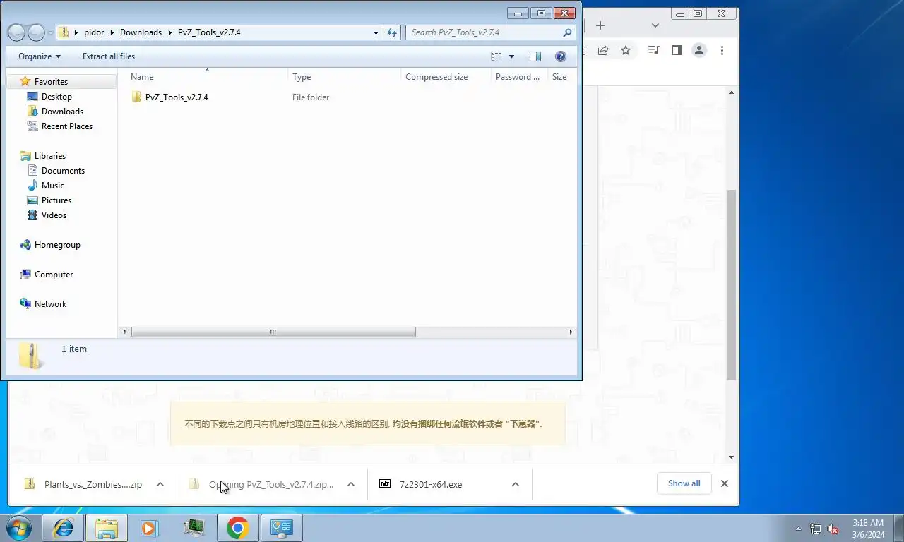Expand the arrow after Downloads in the path
904x542 pixels.
(x=170, y=32)
